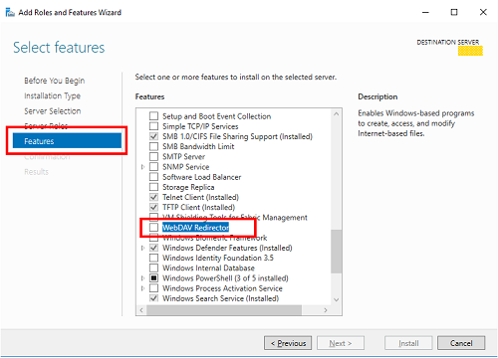Enable the SNMP Service checkbox

tap(153, 167)
